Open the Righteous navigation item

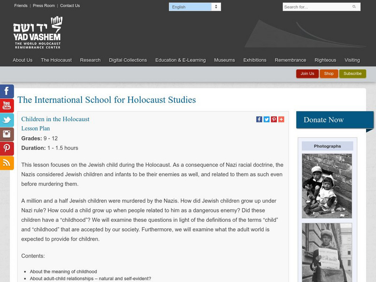click(326, 60)
